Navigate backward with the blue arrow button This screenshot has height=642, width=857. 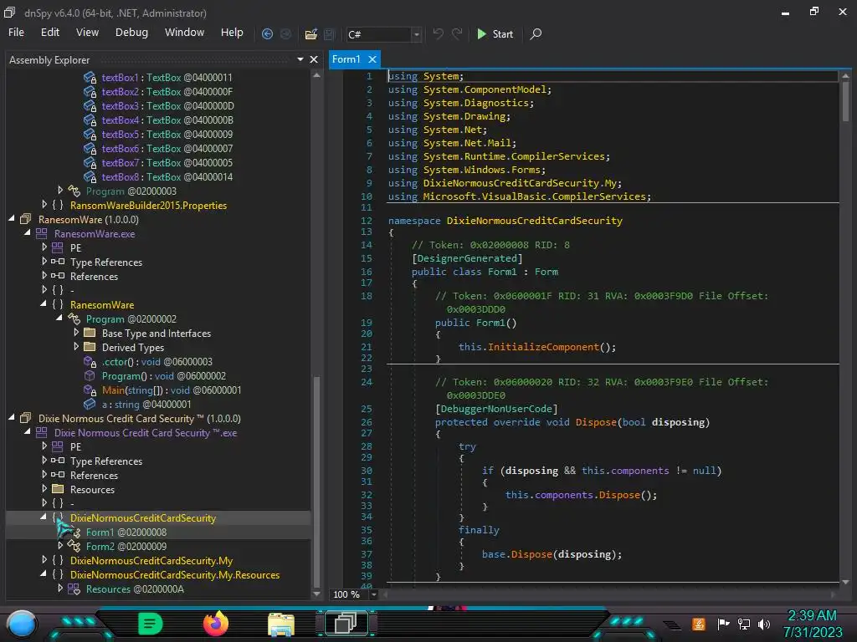pyautogui.click(x=267, y=34)
